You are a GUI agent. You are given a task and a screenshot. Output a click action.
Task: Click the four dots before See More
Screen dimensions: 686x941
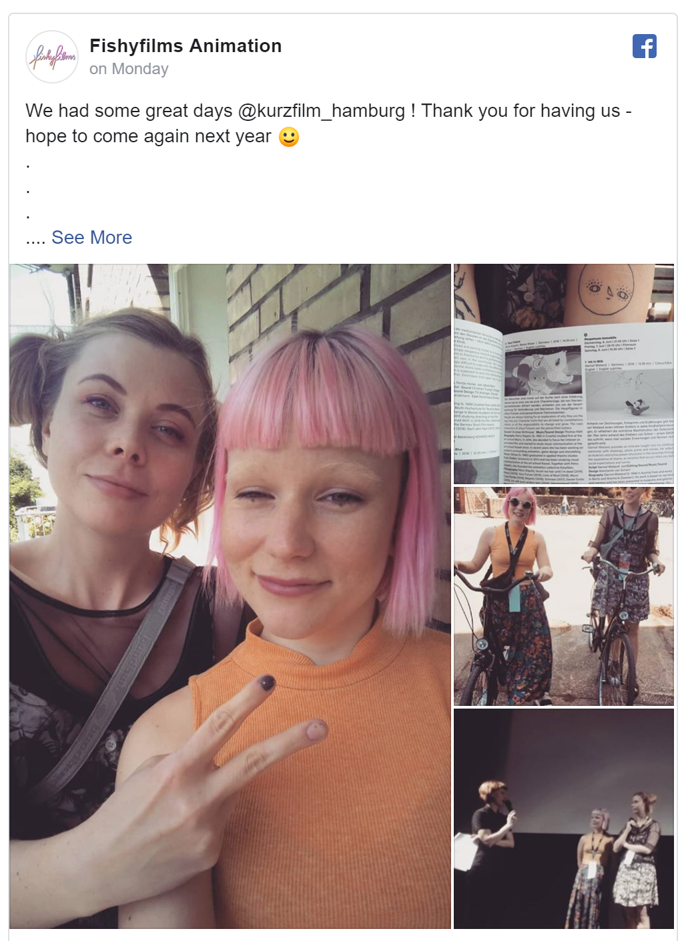click(x=35, y=239)
